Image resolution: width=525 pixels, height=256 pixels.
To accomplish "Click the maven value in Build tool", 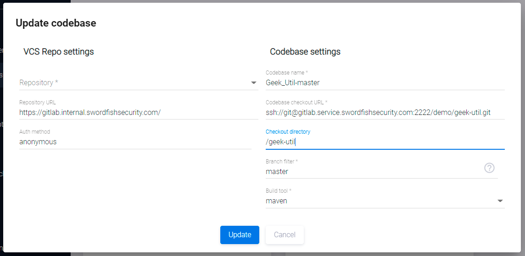I will [x=277, y=201].
